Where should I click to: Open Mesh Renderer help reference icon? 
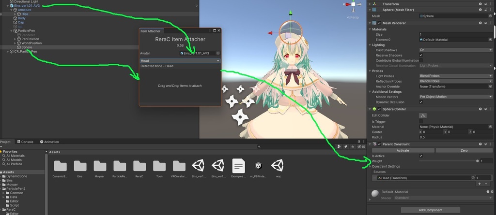480,23
